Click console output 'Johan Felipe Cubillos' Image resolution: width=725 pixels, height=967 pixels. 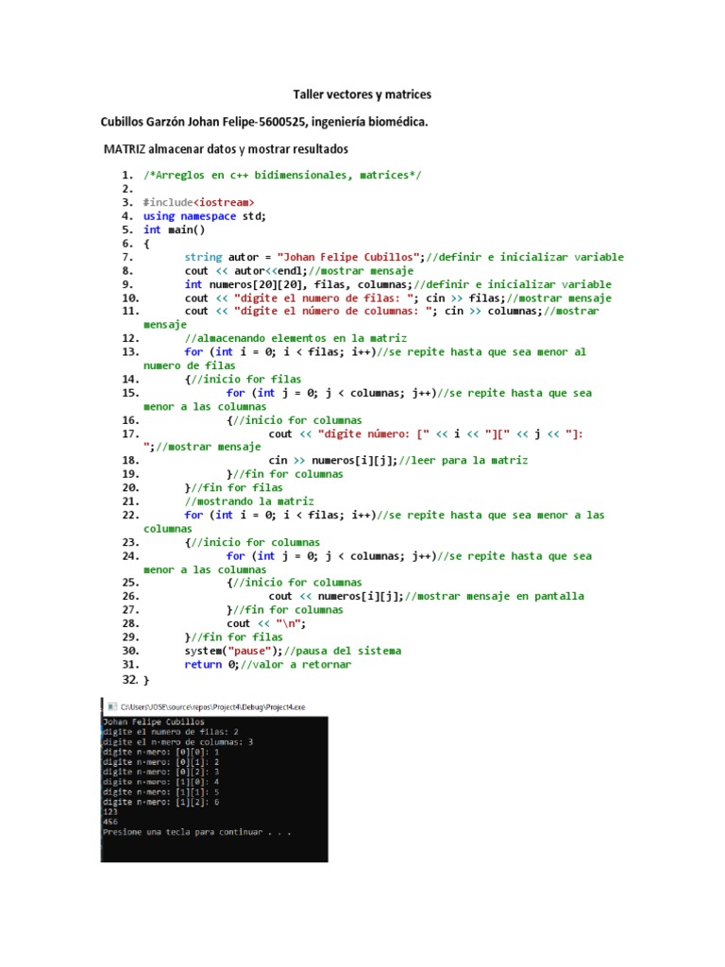(x=154, y=721)
